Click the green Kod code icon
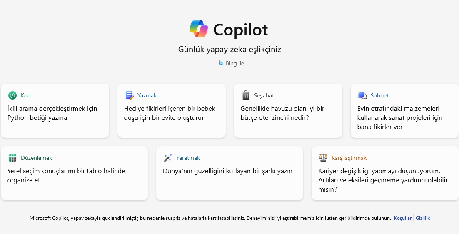The height and width of the screenshot is (234, 459). pyautogui.click(x=12, y=95)
